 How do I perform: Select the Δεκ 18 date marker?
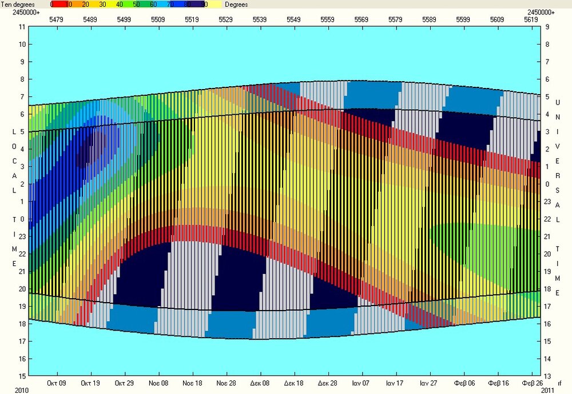coord(293,383)
